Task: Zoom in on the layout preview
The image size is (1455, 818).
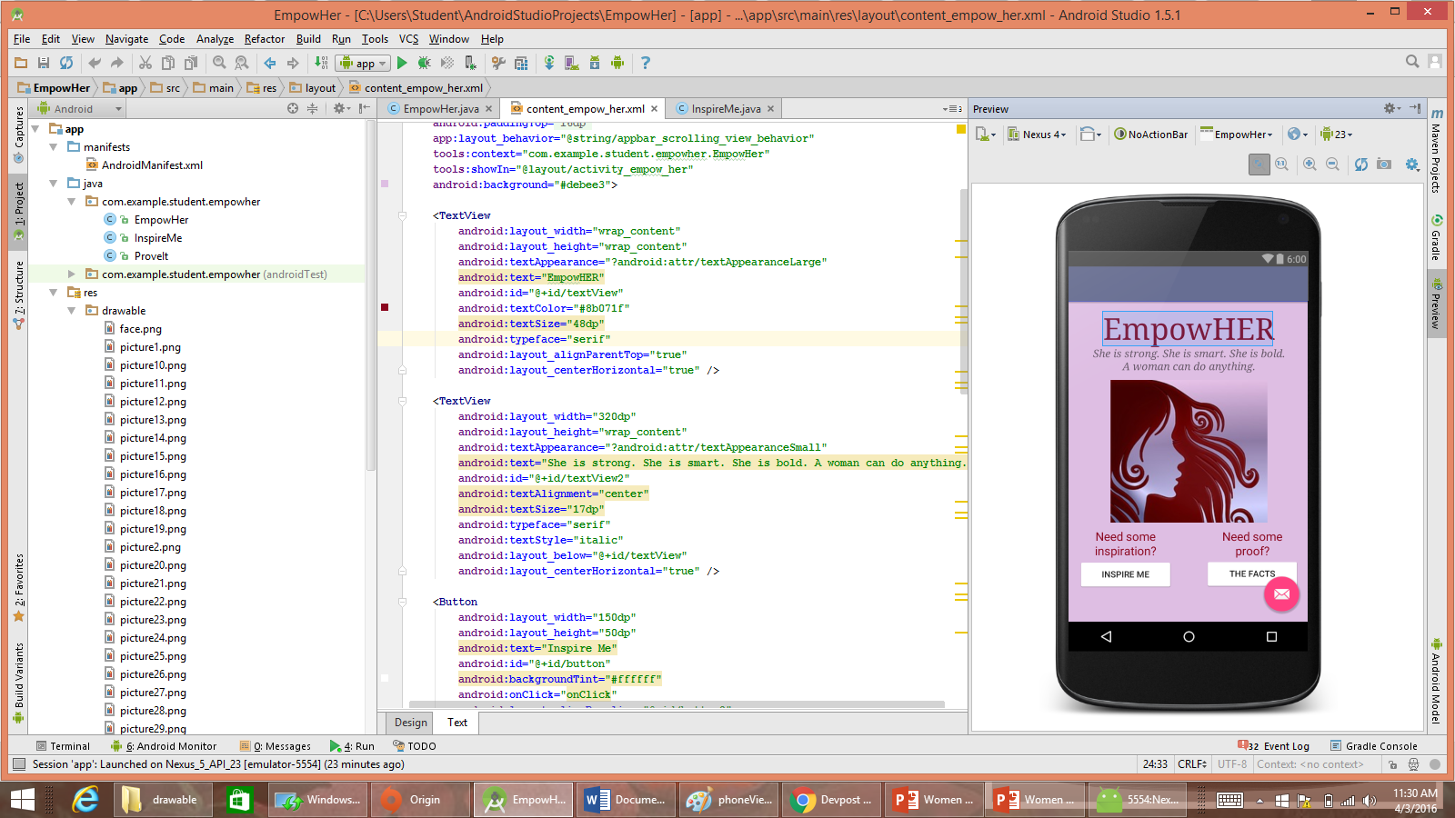Action: pyautogui.click(x=1309, y=165)
